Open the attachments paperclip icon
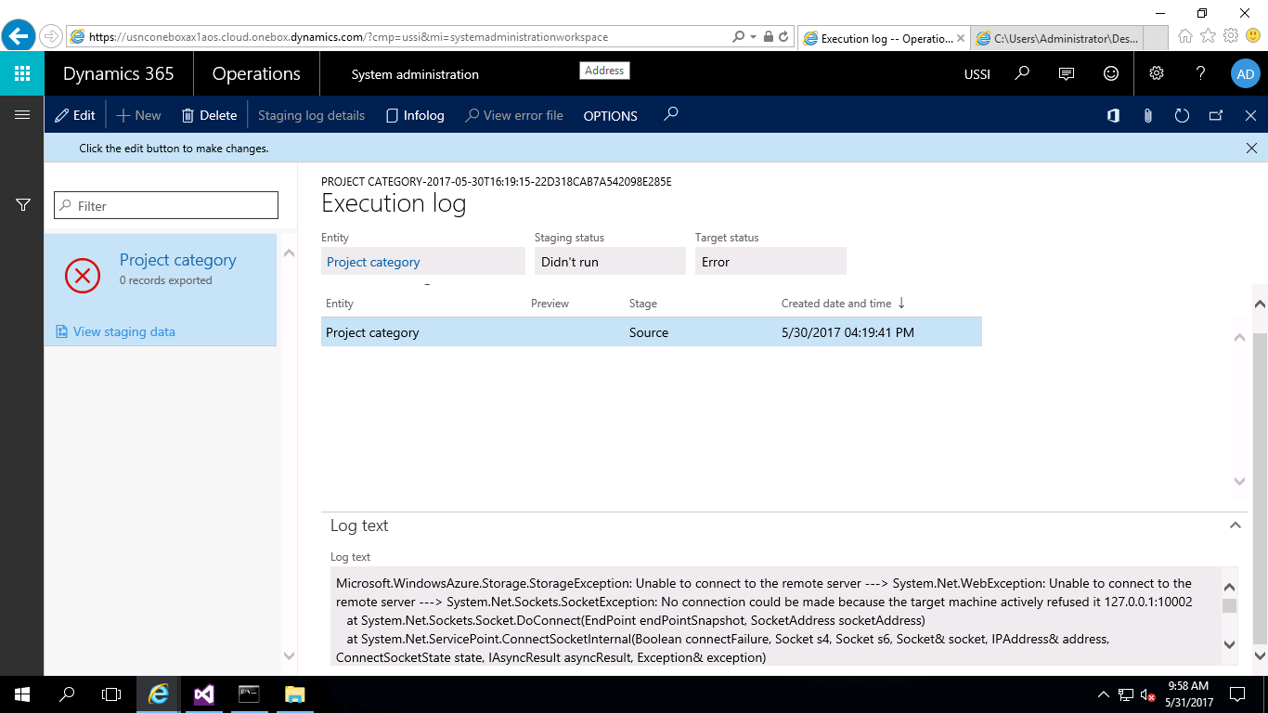 click(x=1147, y=116)
